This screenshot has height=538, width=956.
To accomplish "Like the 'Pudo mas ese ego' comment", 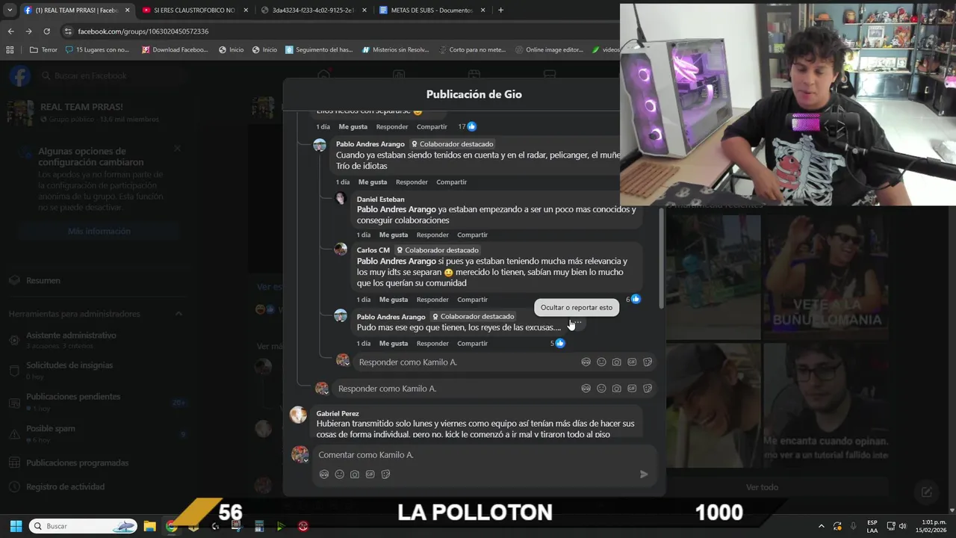I will pos(393,344).
